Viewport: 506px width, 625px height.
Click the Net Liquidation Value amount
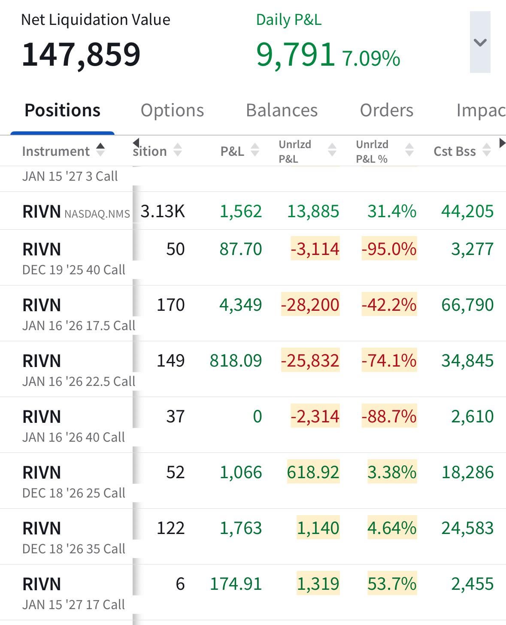pyautogui.click(x=81, y=55)
